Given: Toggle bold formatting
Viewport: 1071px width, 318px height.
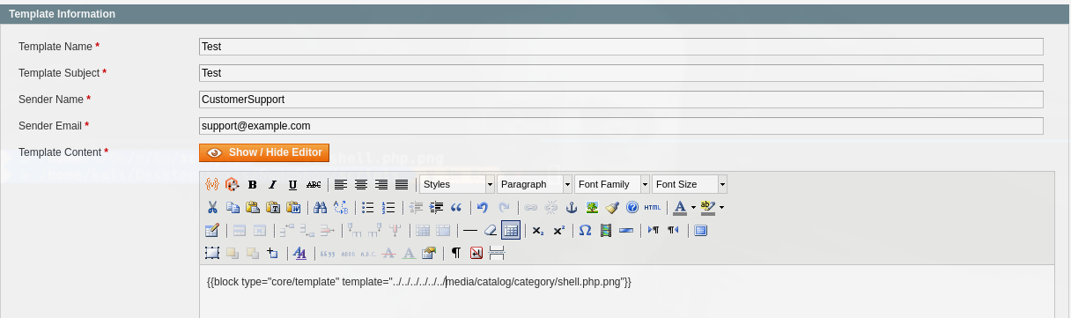Looking at the screenshot, I should coord(253,184).
